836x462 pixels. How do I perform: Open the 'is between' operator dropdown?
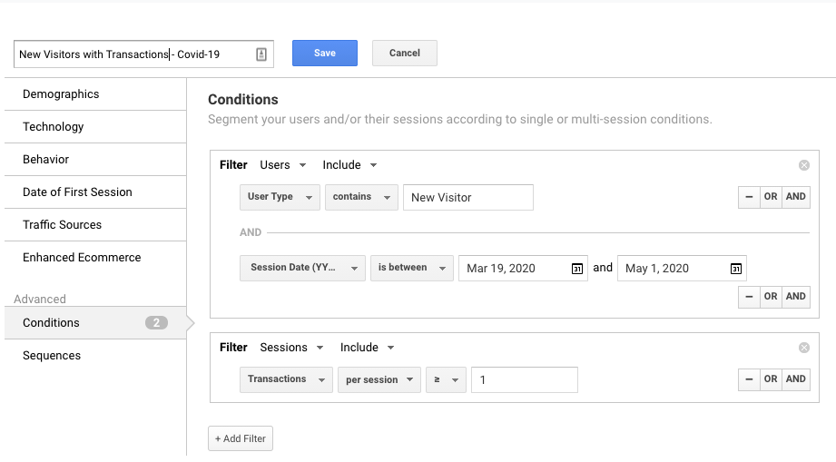coord(411,268)
